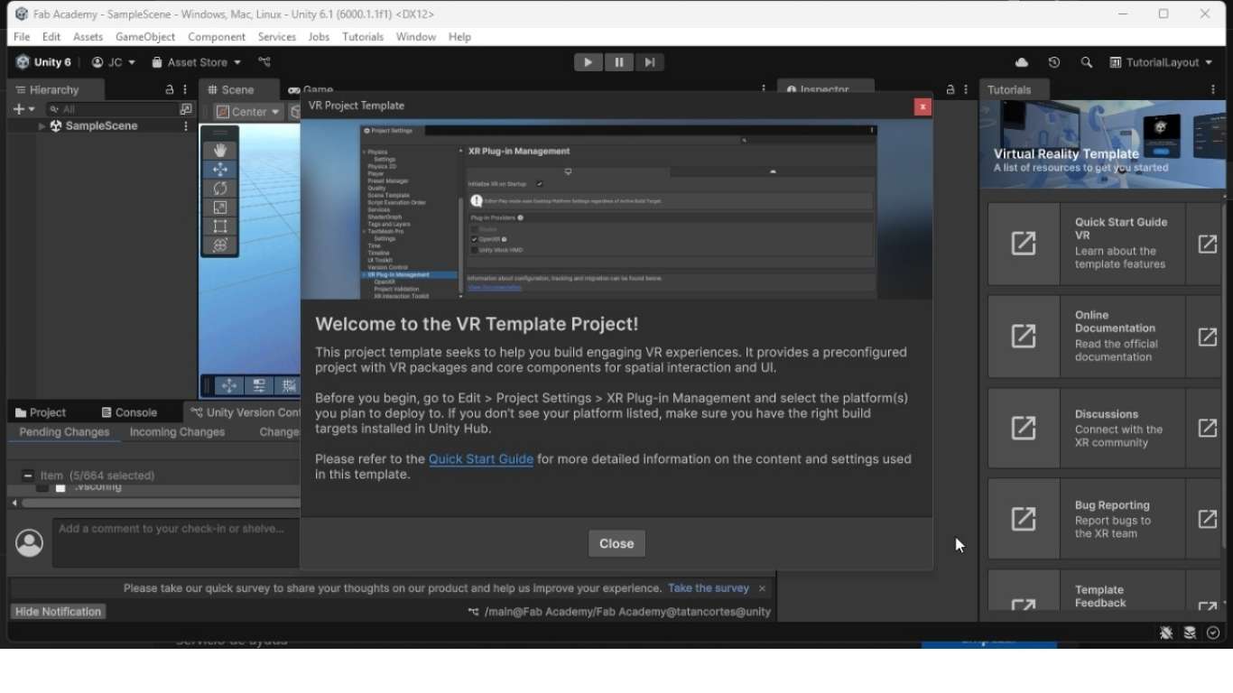
Task: Toggle the Inspector panel lock icon
Action: 950,90
